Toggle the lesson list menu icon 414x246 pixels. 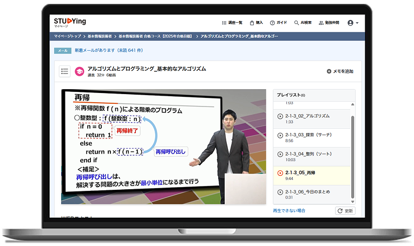65,71
